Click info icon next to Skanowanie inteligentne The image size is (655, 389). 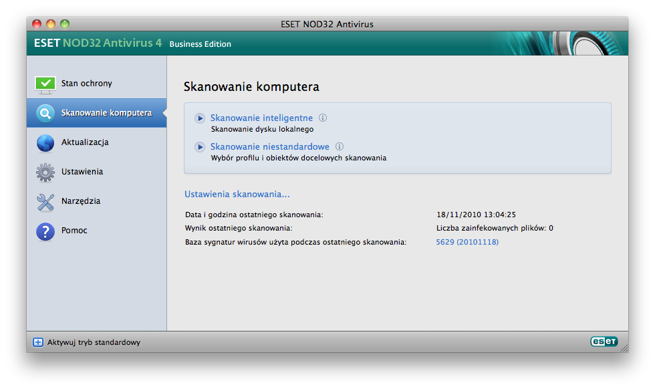pyautogui.click(x=323, y=118)
